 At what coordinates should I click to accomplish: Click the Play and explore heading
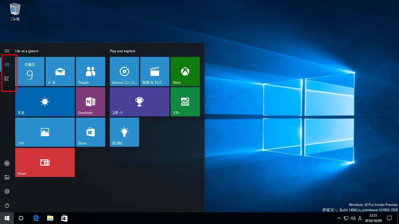123,51
